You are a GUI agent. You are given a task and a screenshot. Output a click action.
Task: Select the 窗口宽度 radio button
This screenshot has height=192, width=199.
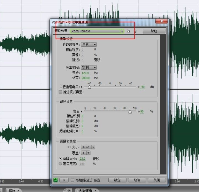click(61, 164)
